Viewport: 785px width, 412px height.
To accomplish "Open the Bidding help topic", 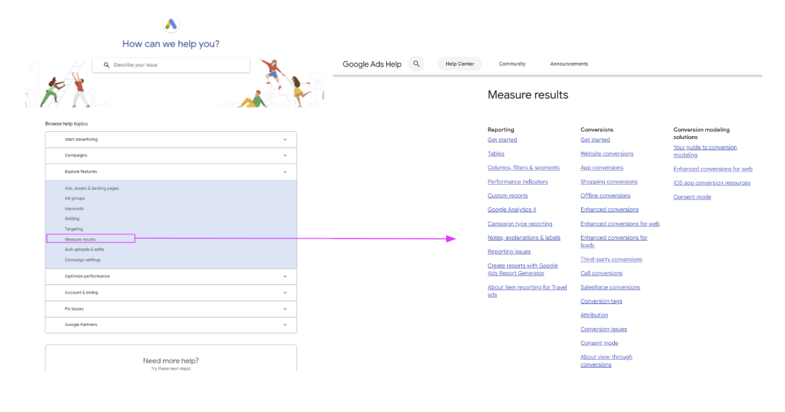I will click(72, 219).
